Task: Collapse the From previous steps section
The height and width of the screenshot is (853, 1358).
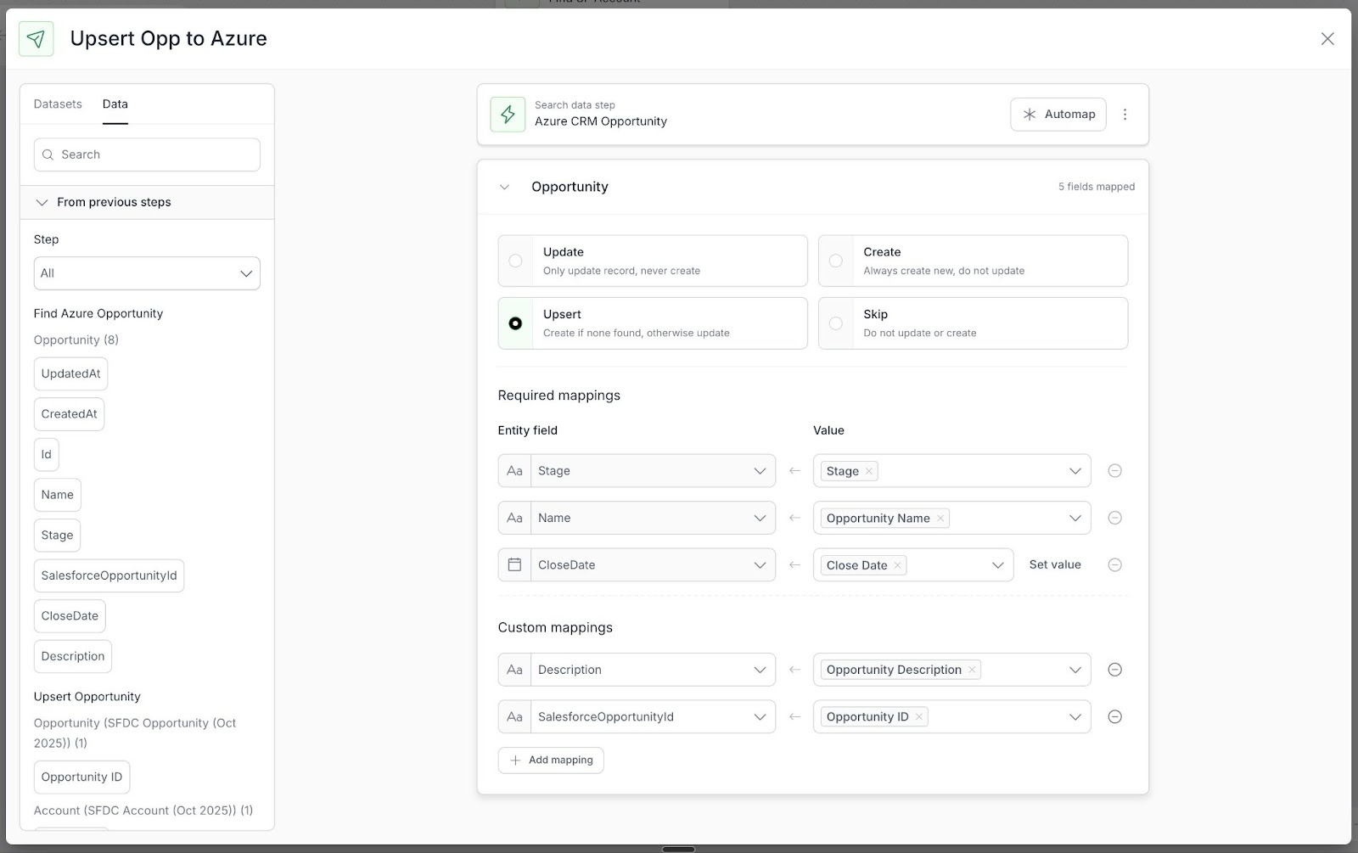Action: pyautogui.click(x=42, y=202)
